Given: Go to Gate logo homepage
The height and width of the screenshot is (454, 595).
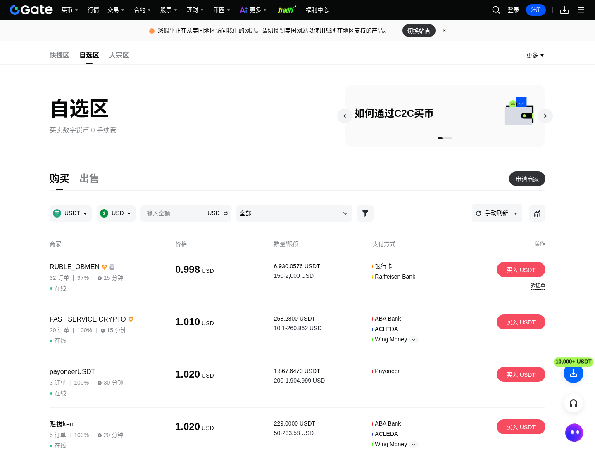Looking at the screenshot, I should (31, 10).
